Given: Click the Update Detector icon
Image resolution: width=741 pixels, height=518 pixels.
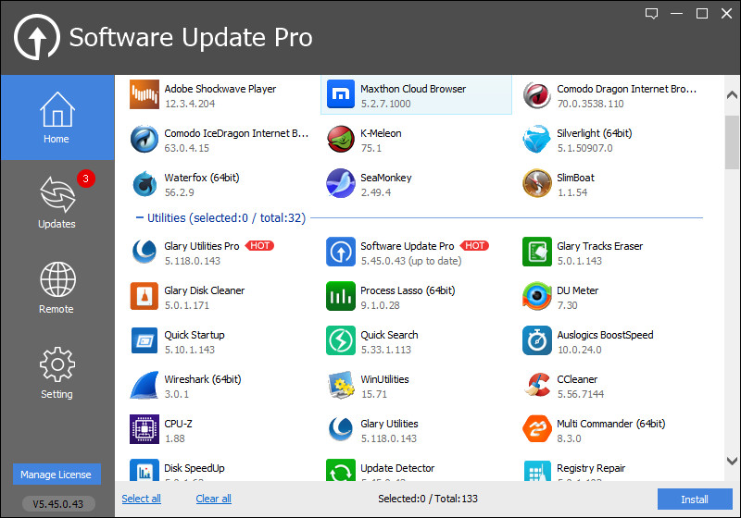Looking at the screenshot, I should 340,470.
